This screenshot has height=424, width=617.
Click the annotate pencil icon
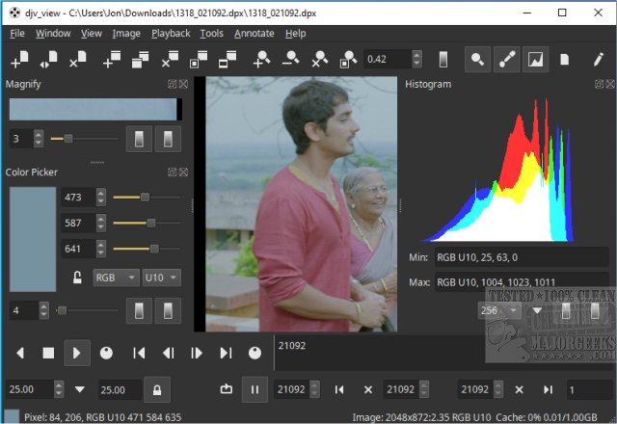point(598,60)
